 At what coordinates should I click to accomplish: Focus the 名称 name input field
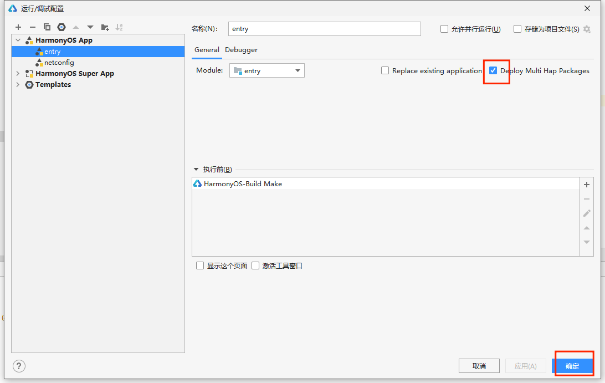click(325, 29)
